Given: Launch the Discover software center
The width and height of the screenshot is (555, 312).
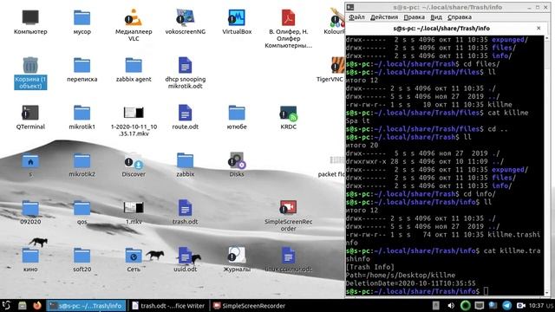Looking at the screenshot, I should [134, 165].
